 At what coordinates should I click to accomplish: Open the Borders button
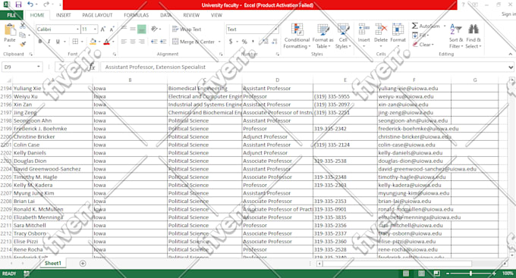click(75, 42)
